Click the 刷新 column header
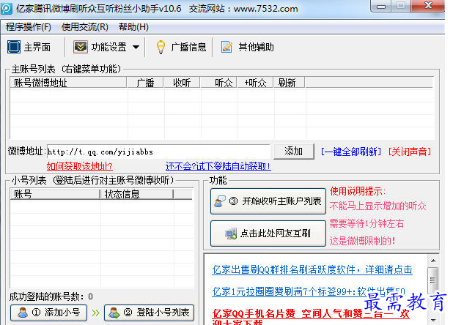Viewport: 453px width, 325px height. point(290,83)
